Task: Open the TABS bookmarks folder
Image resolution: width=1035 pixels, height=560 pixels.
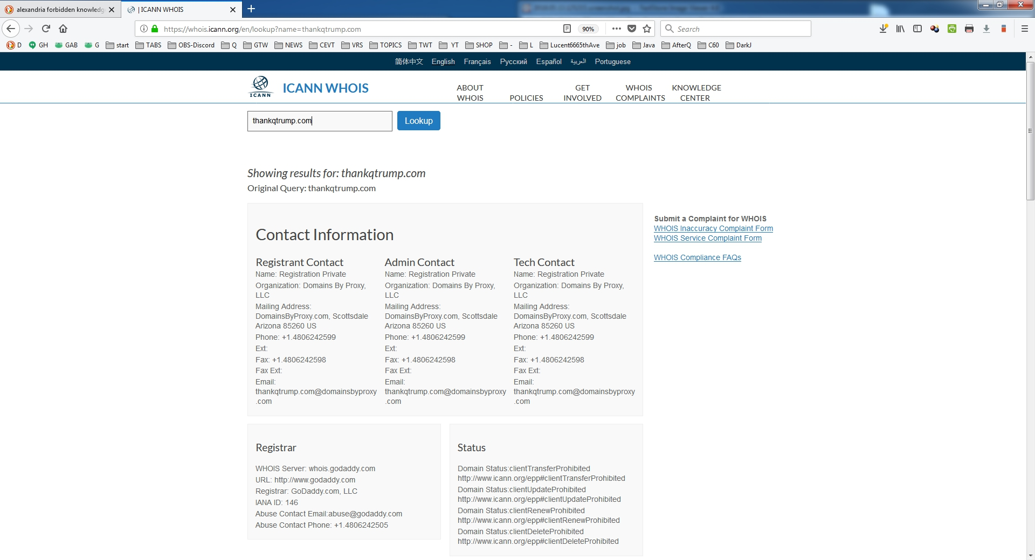Action: pos(148,45)
